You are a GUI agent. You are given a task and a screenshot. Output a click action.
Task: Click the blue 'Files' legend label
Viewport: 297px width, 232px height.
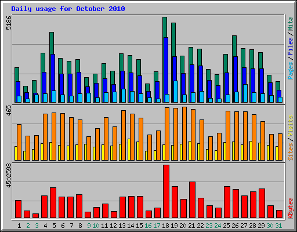coord(291,46)
